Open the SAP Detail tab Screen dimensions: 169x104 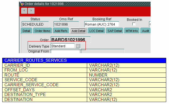[115, 31]
